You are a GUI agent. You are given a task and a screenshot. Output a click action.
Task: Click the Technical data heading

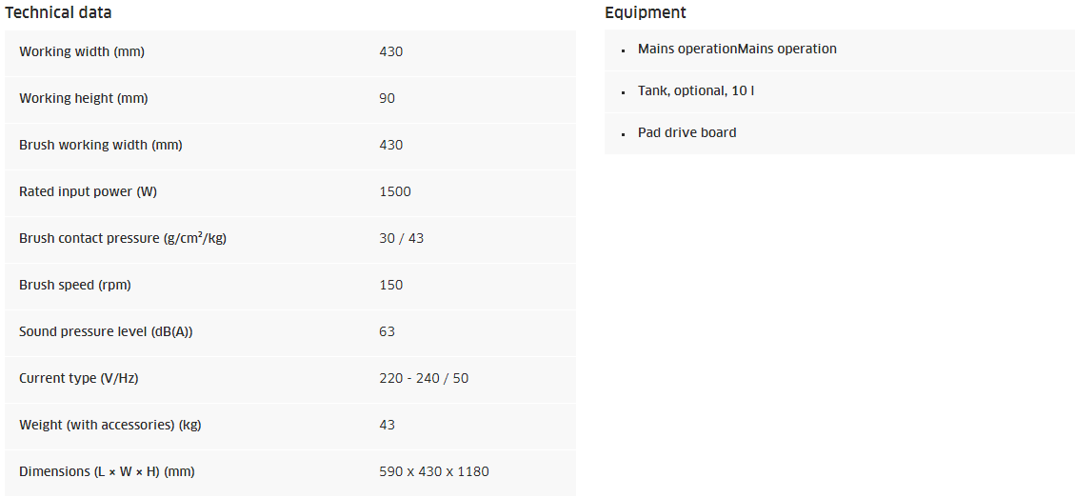pyautogui.click(x=58, y=13)
